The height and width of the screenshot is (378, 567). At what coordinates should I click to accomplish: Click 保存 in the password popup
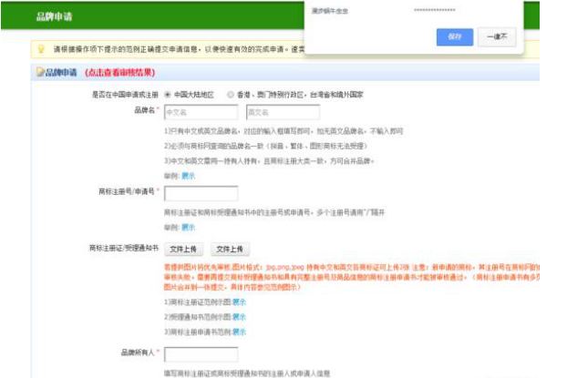(x=455, y=36)
